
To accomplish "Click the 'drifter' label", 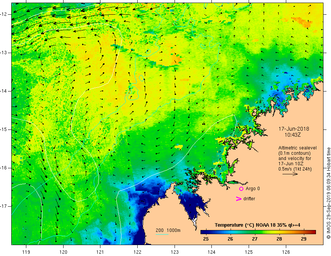I will tap(249, 199).
